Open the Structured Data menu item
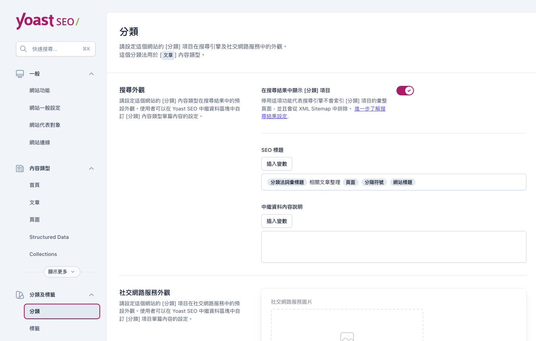 pyautogui.click(x=49, y=237)
